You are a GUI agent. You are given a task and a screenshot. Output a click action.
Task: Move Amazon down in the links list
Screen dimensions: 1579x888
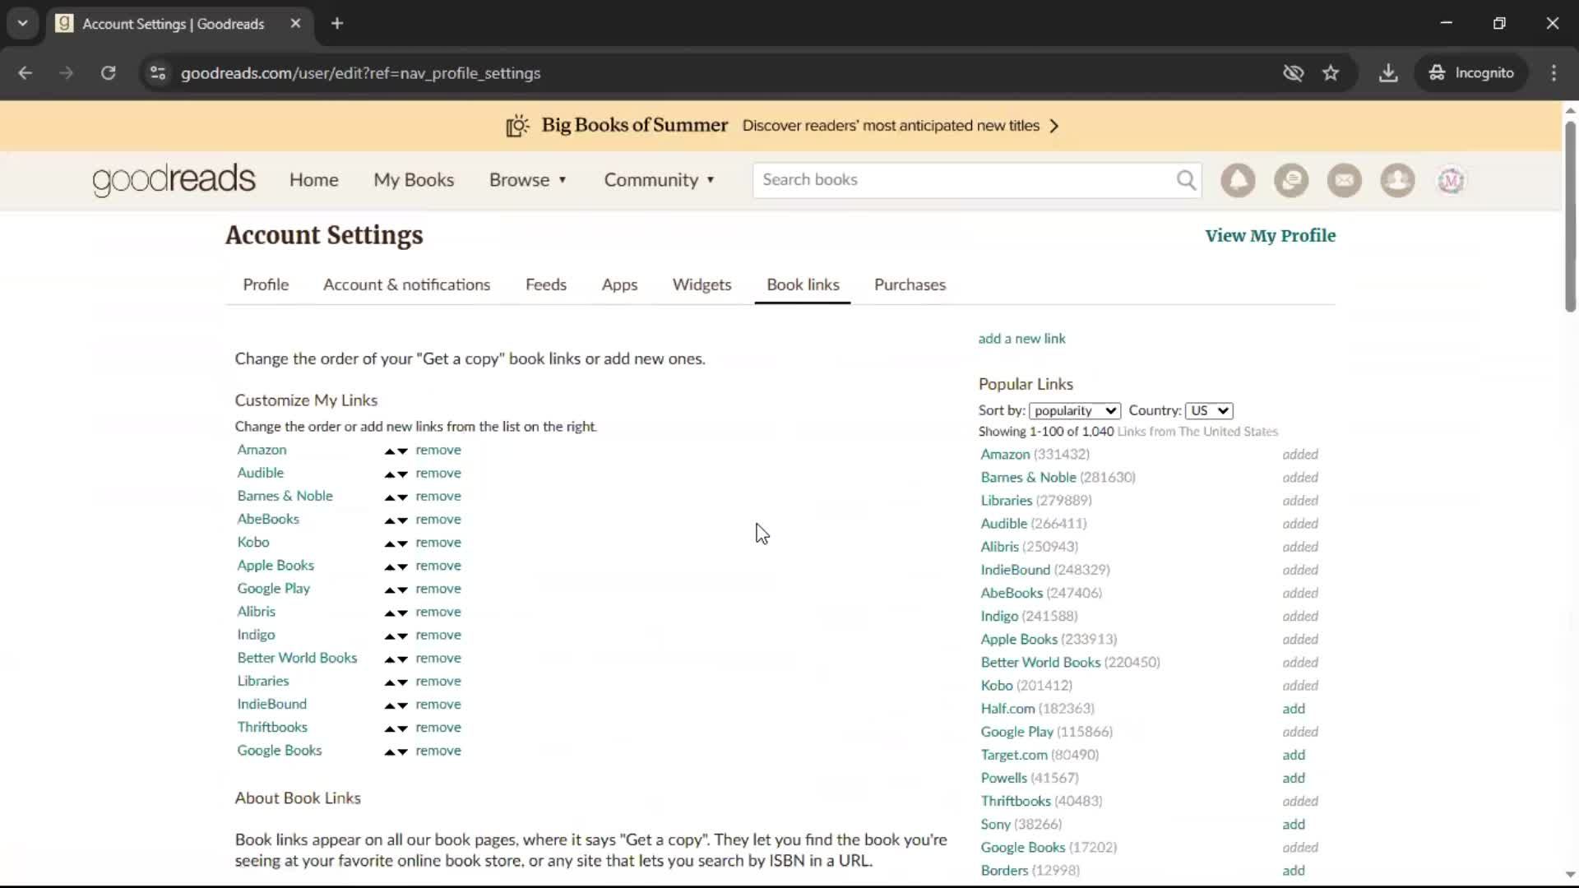[402, 451]
